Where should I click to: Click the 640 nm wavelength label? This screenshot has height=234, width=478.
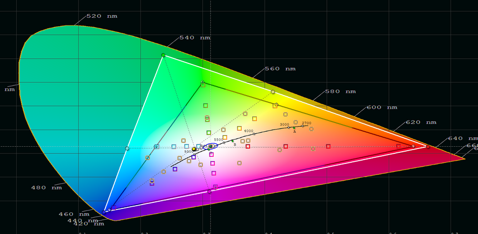462,138
